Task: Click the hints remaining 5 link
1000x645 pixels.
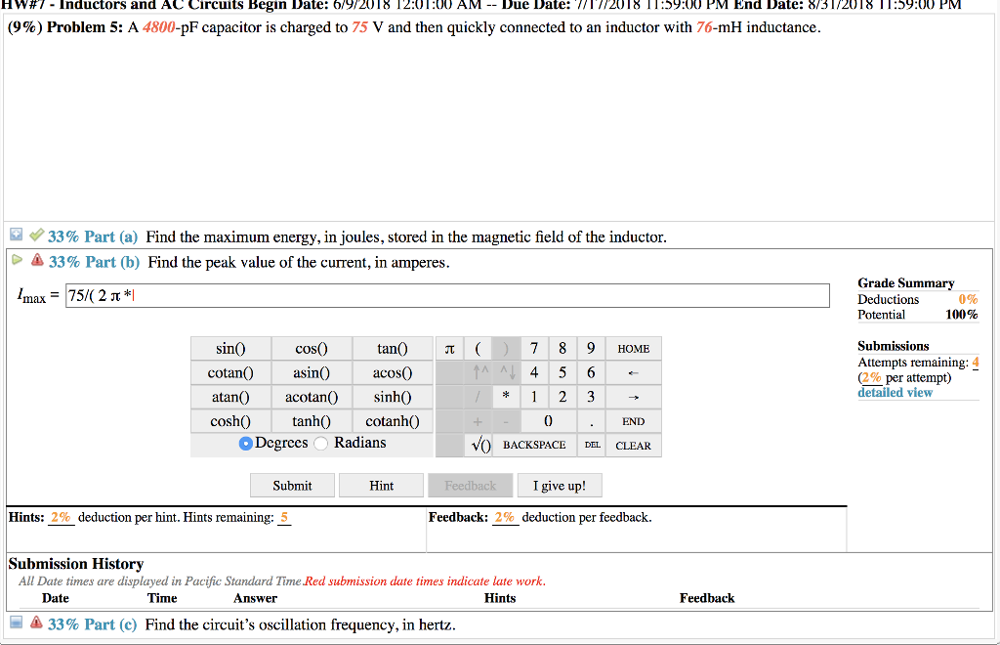Action: pos(284,517)
